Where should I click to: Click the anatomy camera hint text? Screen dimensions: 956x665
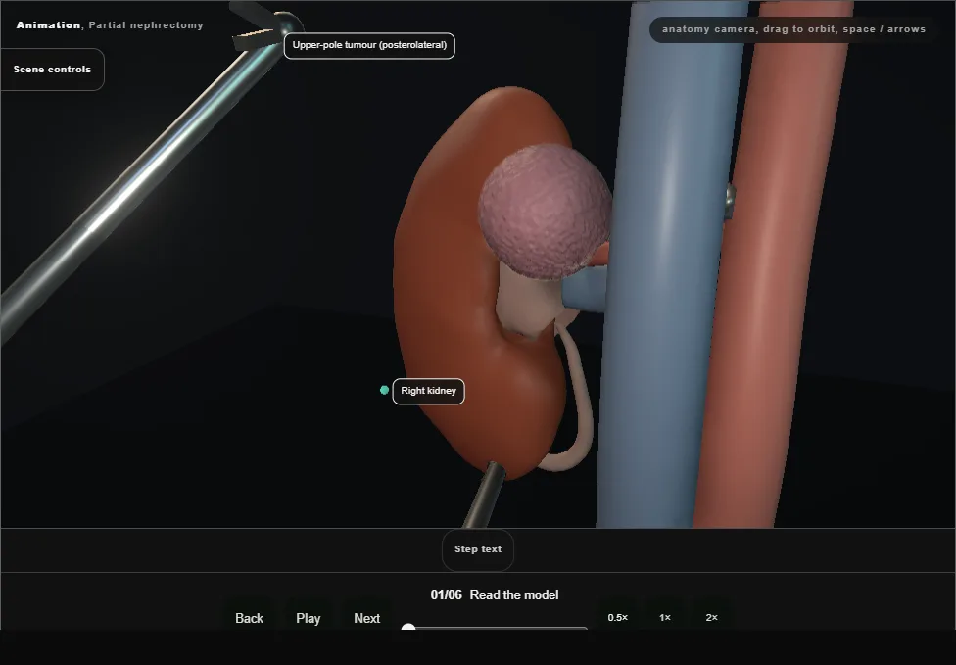(x=793, y=29)
